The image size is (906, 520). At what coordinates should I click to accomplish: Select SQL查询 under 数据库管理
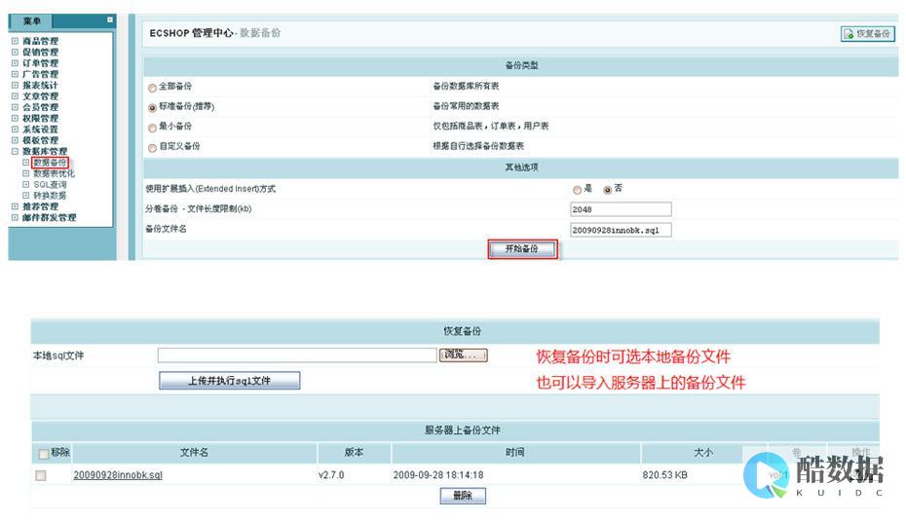(50, 184)
